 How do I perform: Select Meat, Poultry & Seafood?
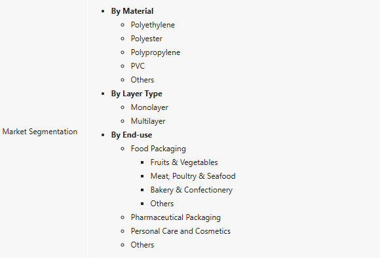click(x=193, y=176)
